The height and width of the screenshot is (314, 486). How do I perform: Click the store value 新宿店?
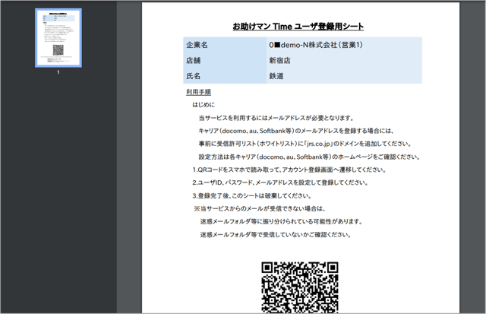[x=279, y=61]
